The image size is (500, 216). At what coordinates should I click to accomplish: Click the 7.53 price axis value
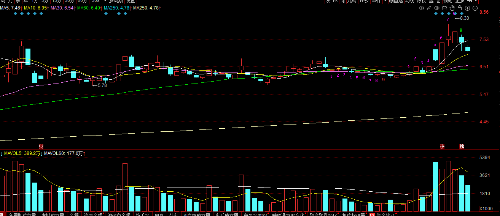[x=484, y=39]
